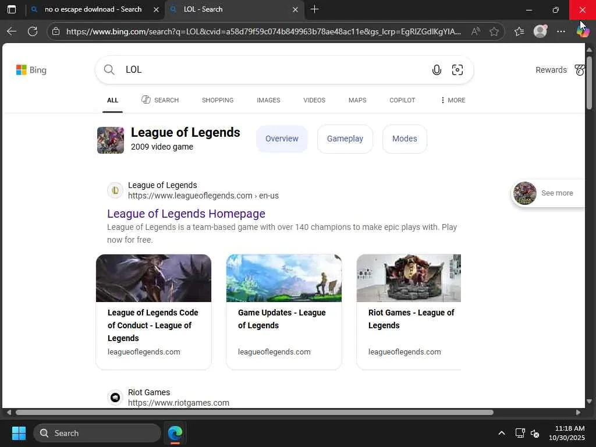Click the Microsoft Edge taskbar icon

pos(175,433)
